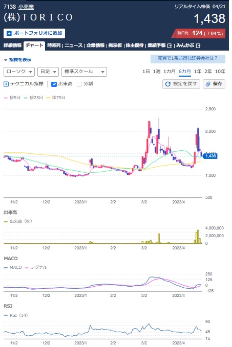Click the 移5日 moving average legend

point(12,98)
